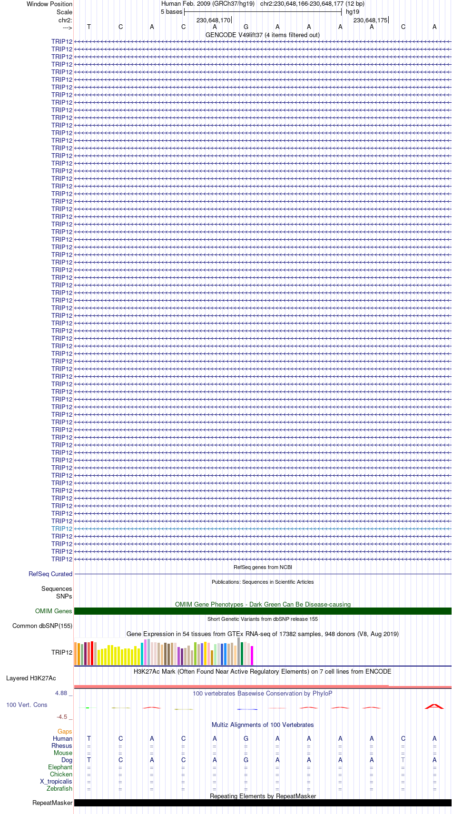452x814 pixels.
Task: Click the X_tropicalis species label
Action: 56,782
